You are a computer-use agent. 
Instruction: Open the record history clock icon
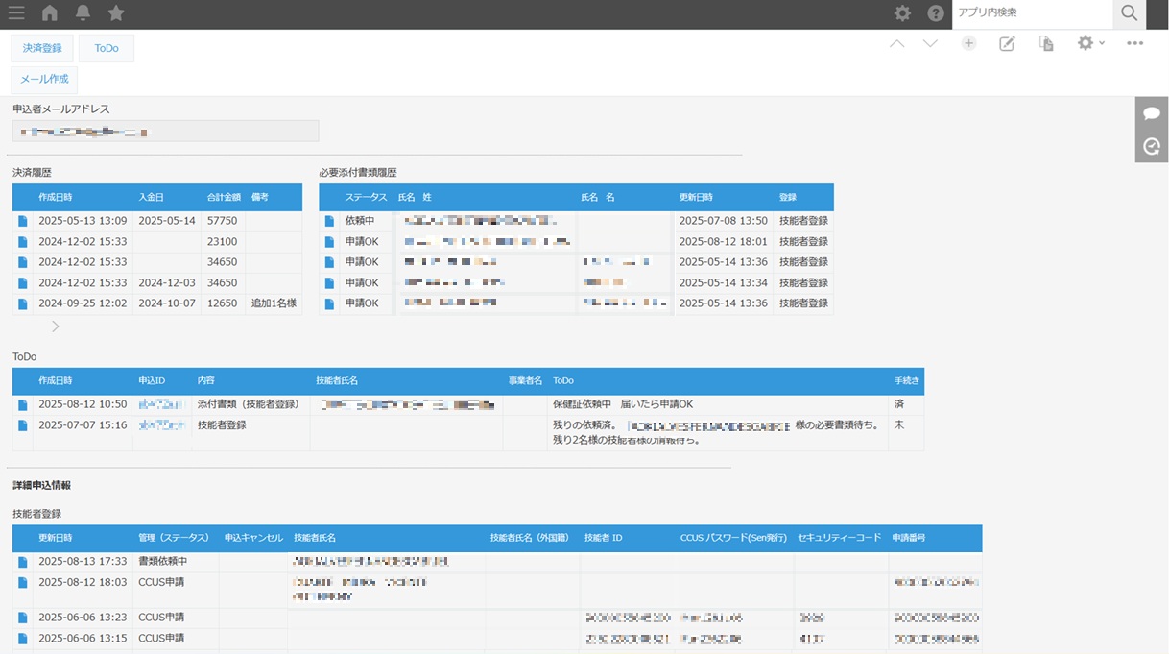1152,146
